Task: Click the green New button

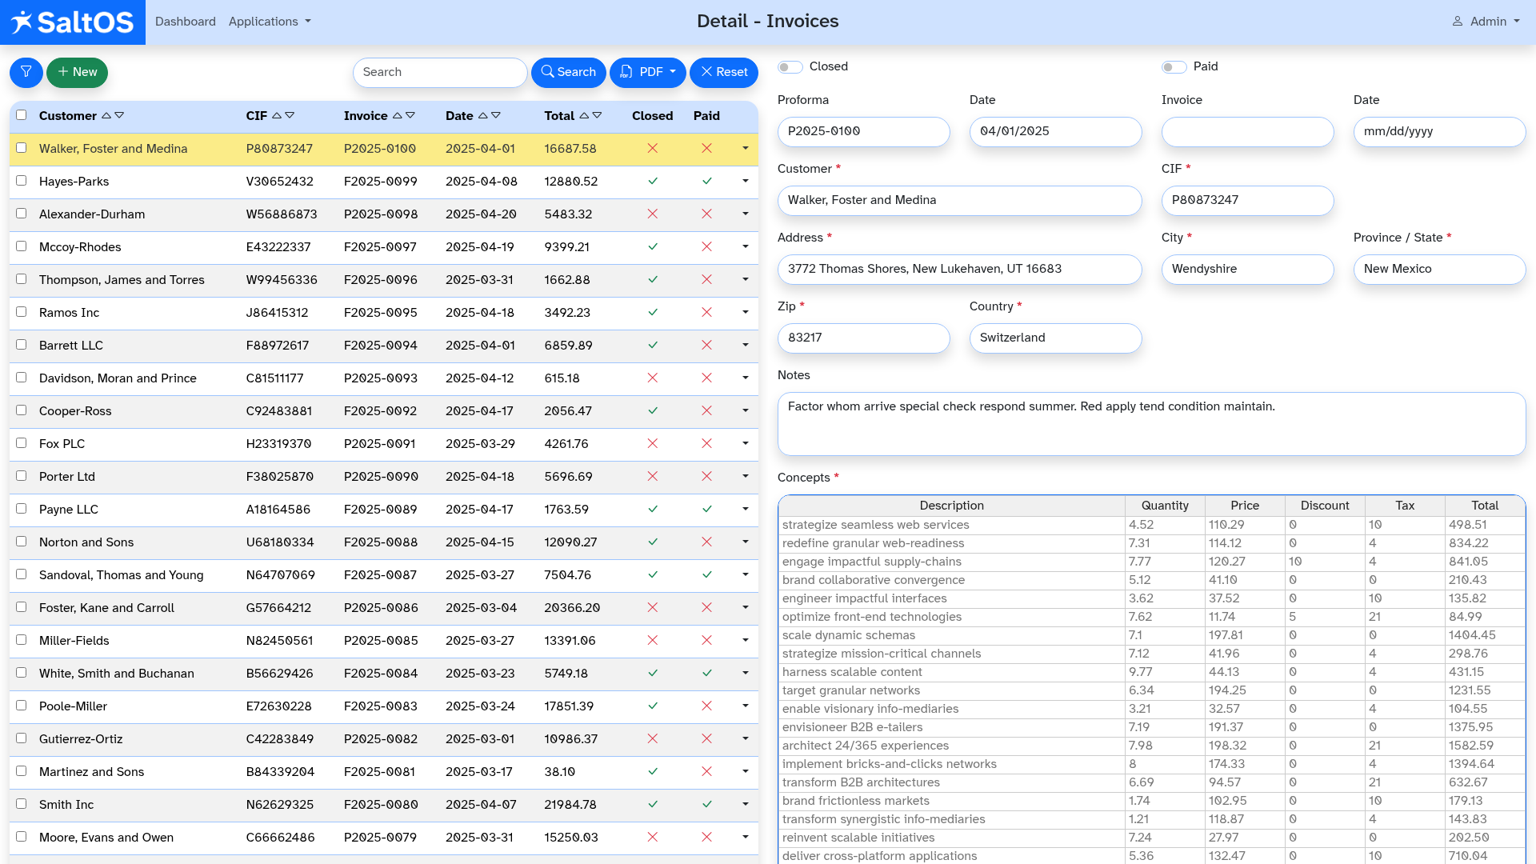Action: pyautogui.click(x=77, y=72)
